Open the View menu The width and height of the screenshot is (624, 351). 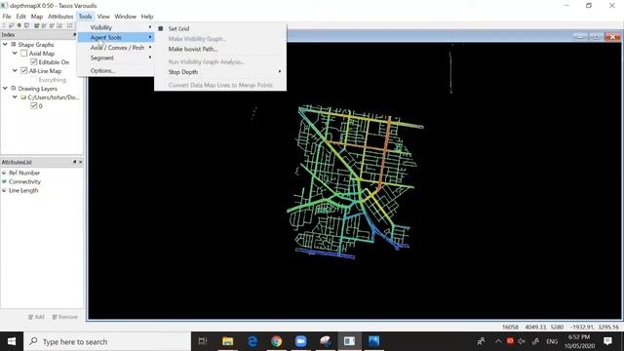click(103, 17)
